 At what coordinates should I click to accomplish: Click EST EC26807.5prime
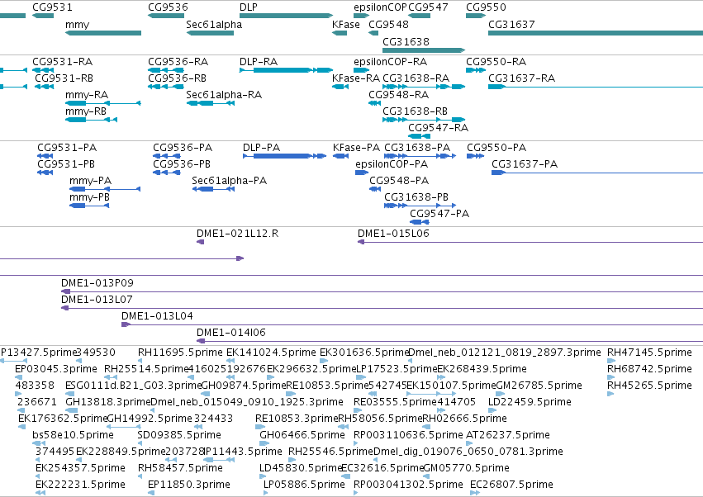coord(511,485)
